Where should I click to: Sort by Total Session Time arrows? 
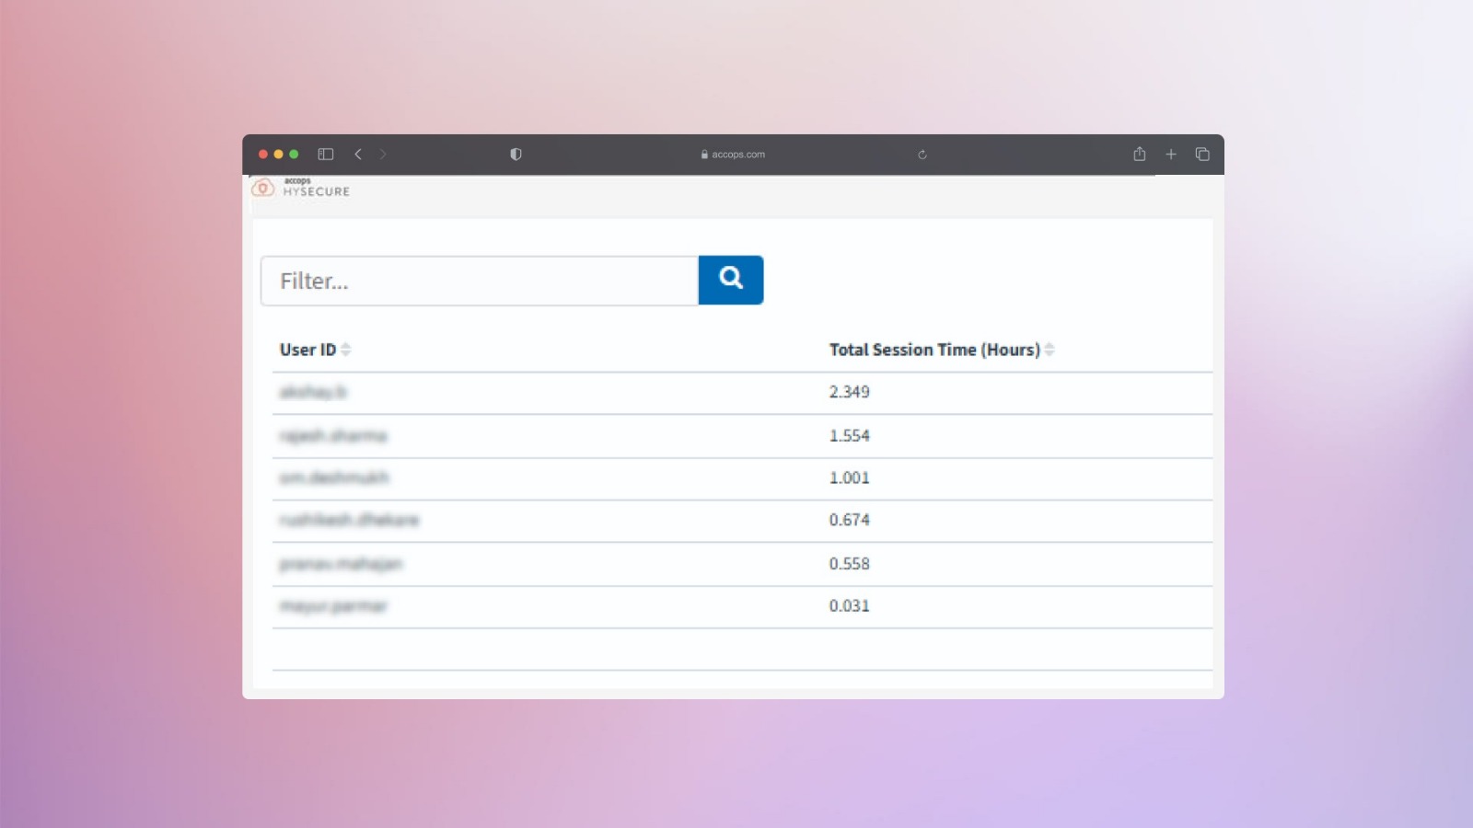(1050, 350)
